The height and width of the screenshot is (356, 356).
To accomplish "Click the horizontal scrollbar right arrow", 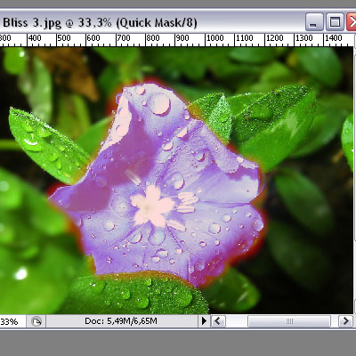I will pyautogui.click(x=345, y=321).
